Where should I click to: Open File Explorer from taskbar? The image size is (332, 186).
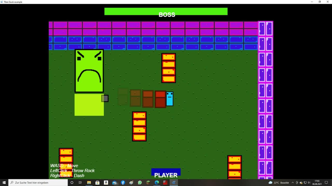[x=89, y=182]
